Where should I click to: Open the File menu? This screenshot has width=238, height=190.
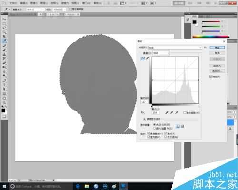click(x=13, y=3)
